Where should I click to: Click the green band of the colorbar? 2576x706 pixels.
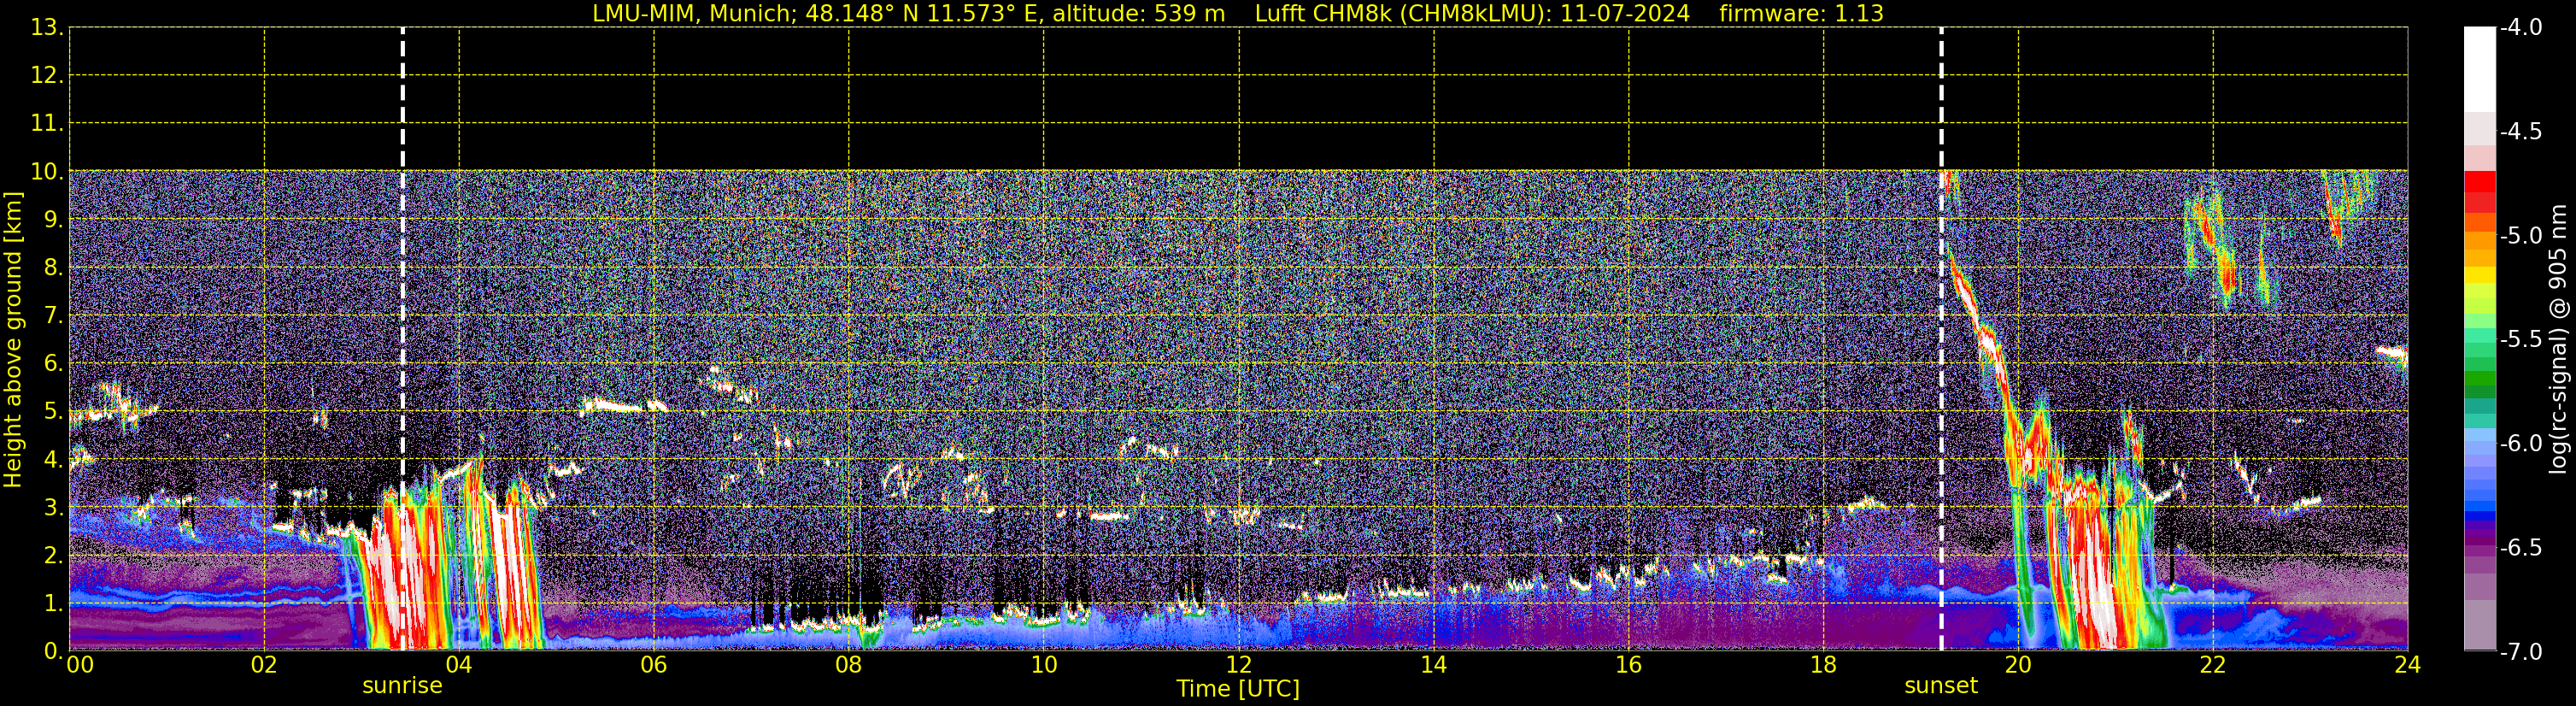click(x=2480, y=378)
